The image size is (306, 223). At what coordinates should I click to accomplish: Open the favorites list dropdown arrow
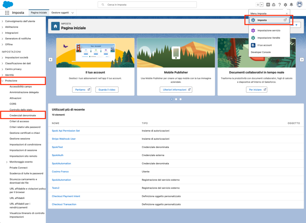(x=262, y=4)
